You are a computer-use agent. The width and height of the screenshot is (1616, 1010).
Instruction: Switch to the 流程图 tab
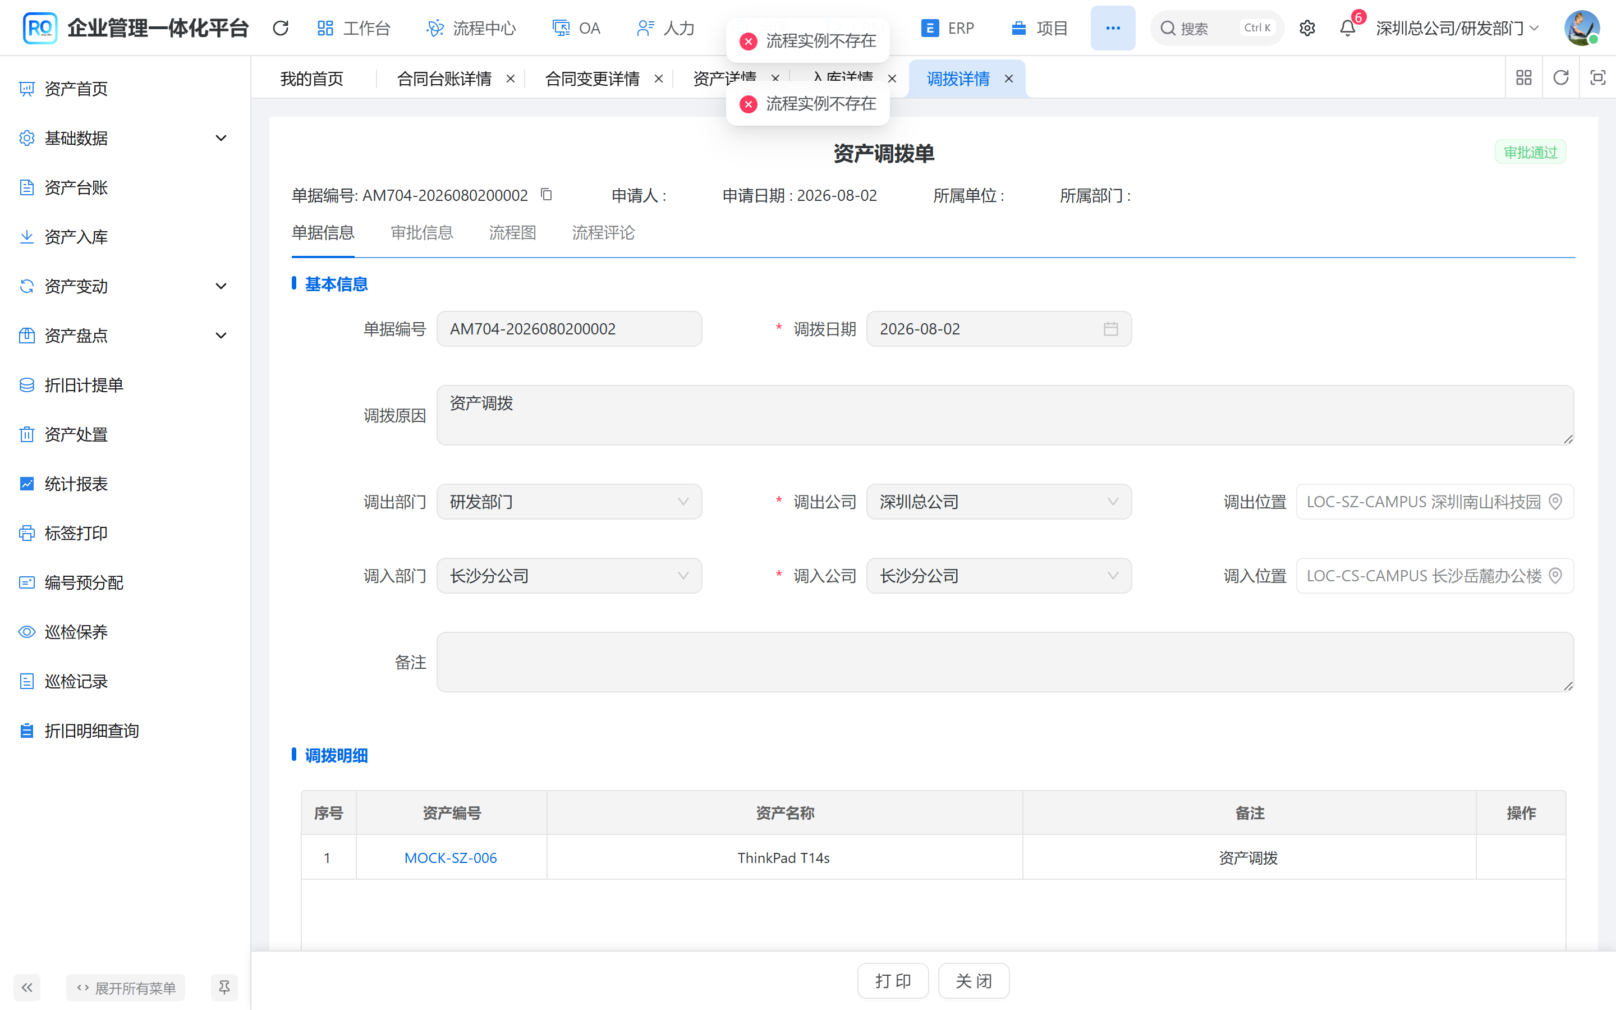(x=513, y=232)
